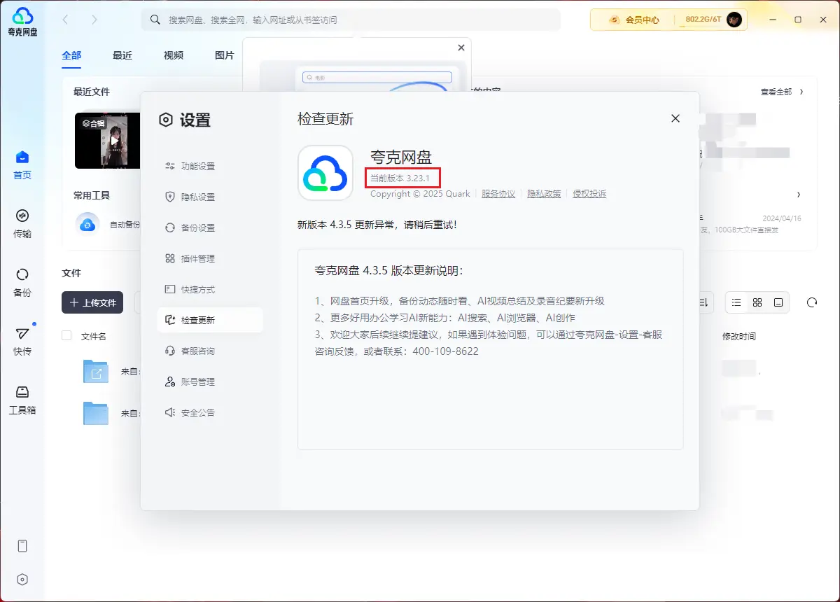Open settings hexagon icon at sidebar bottom
The image size is (840, 602).
tap(22, 580)
